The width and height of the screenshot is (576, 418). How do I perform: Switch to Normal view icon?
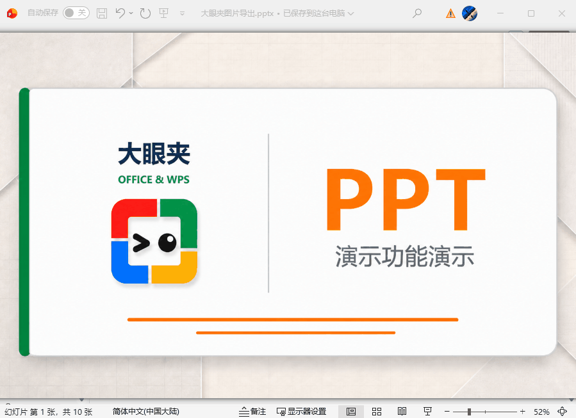pos(351,412)
